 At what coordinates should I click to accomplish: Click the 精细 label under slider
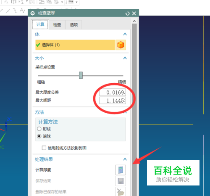(122, 82)
